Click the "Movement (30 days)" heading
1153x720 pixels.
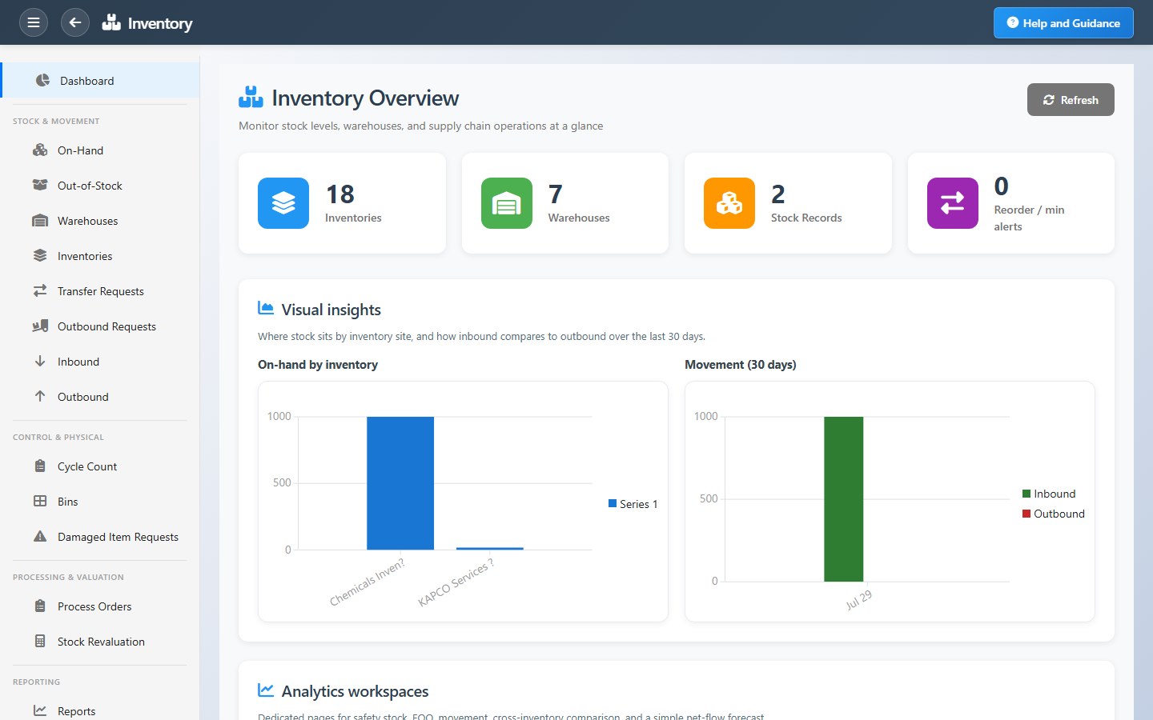[x=741, y=365]
